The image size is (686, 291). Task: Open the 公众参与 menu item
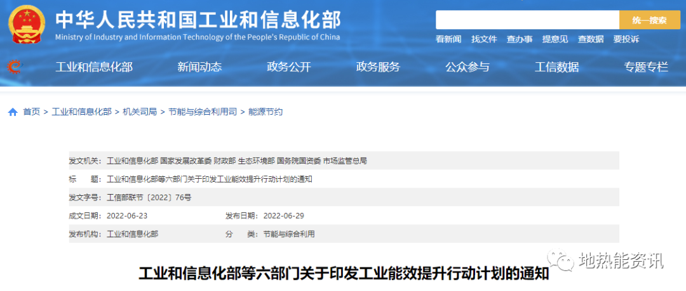click(x=467, y=67)
